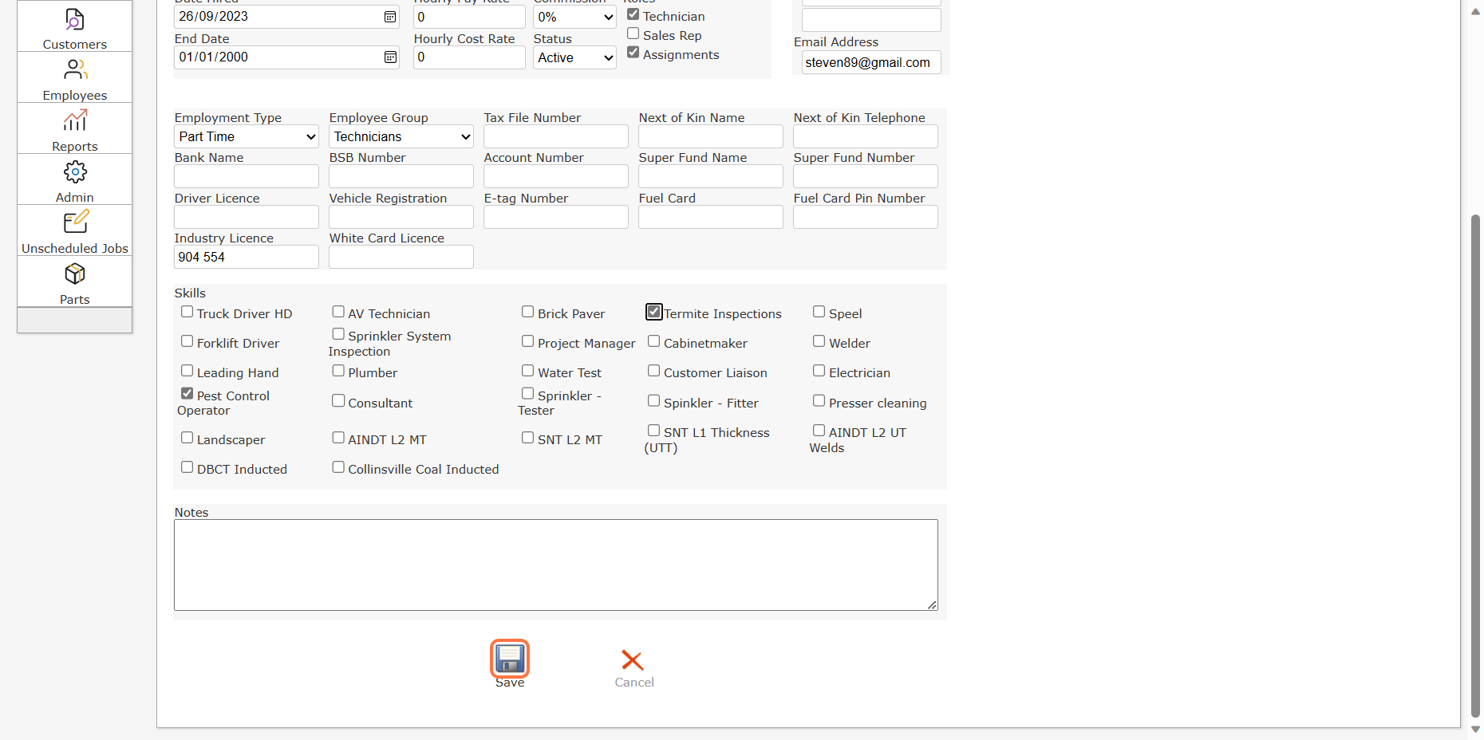Click the Admin gear icon

74,171
